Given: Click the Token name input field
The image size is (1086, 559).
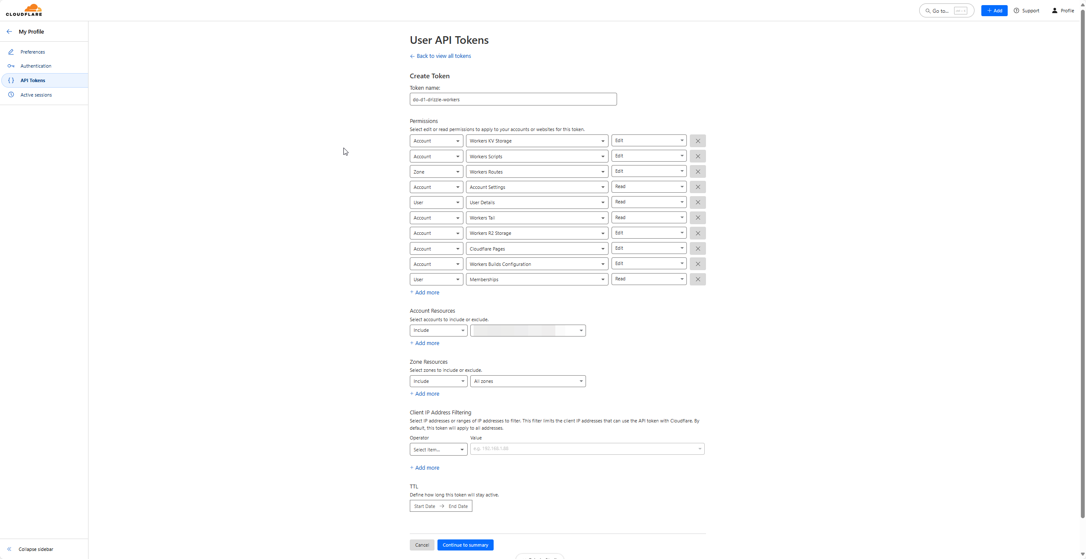Looking at the screenshot, I should point(512,99).
